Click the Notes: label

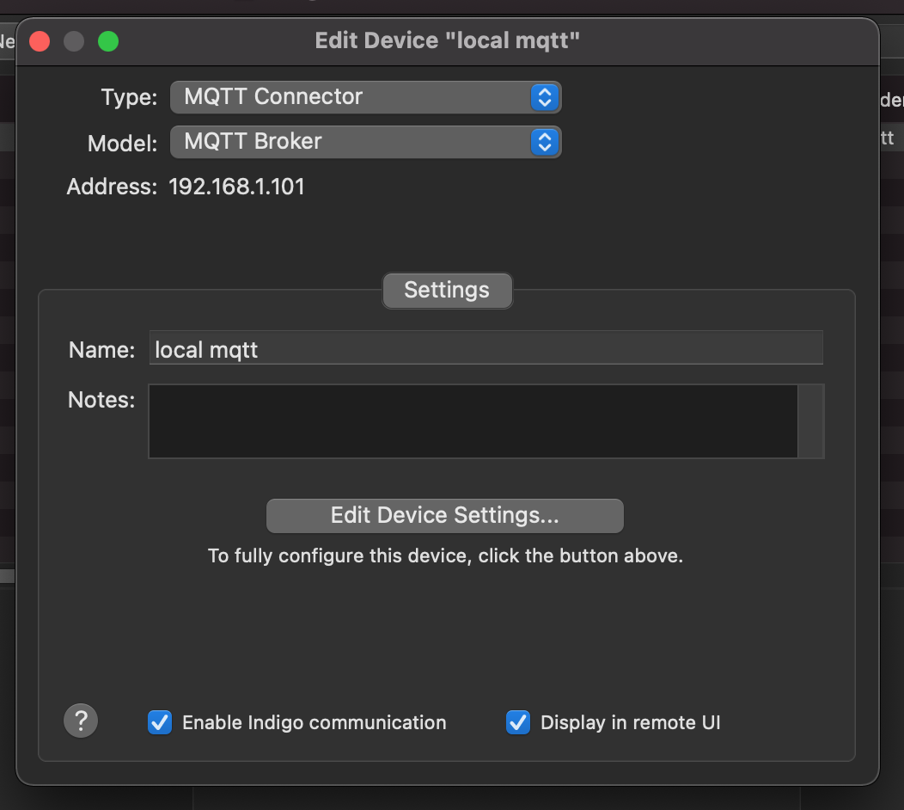pos(101,400)
